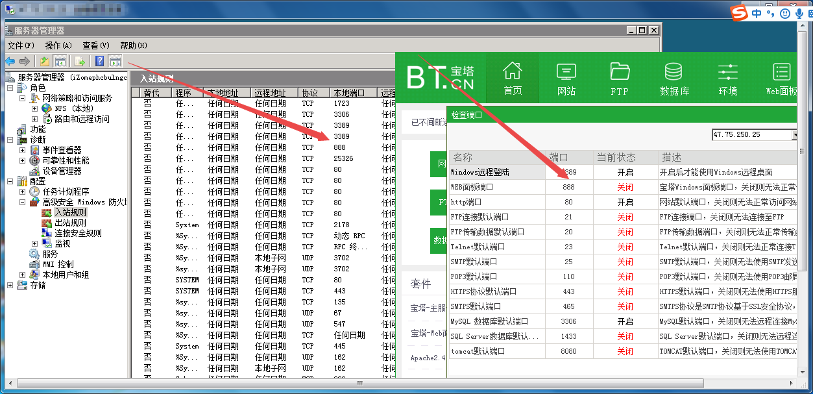Click the 名称 column header in port check

(498, 157)
